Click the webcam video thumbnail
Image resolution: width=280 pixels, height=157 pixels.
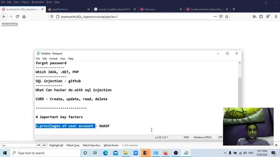click(x=248, y=126)
